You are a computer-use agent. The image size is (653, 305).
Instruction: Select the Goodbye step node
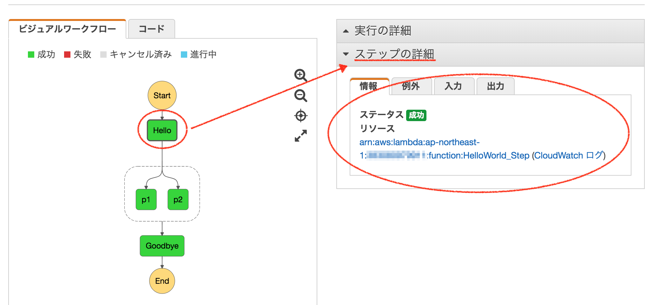(162, 246)
